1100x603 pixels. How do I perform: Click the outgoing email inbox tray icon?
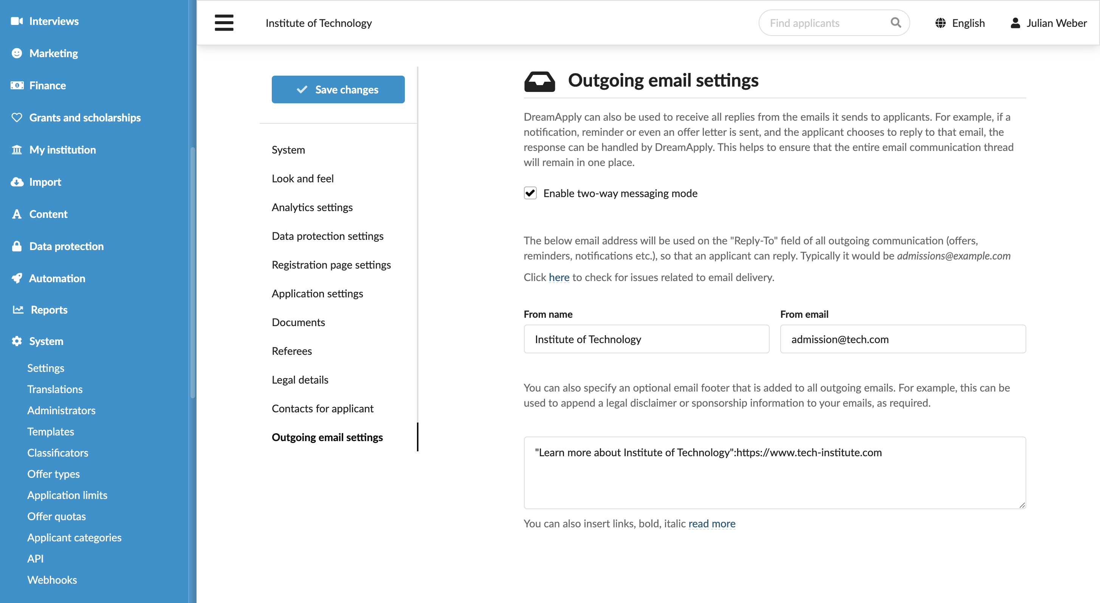click(539, 81)
